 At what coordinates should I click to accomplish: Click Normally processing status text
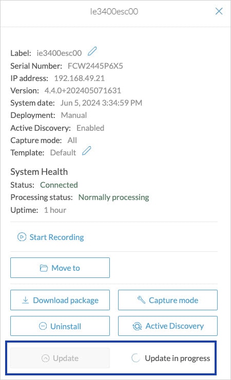[x=113, y=197]
